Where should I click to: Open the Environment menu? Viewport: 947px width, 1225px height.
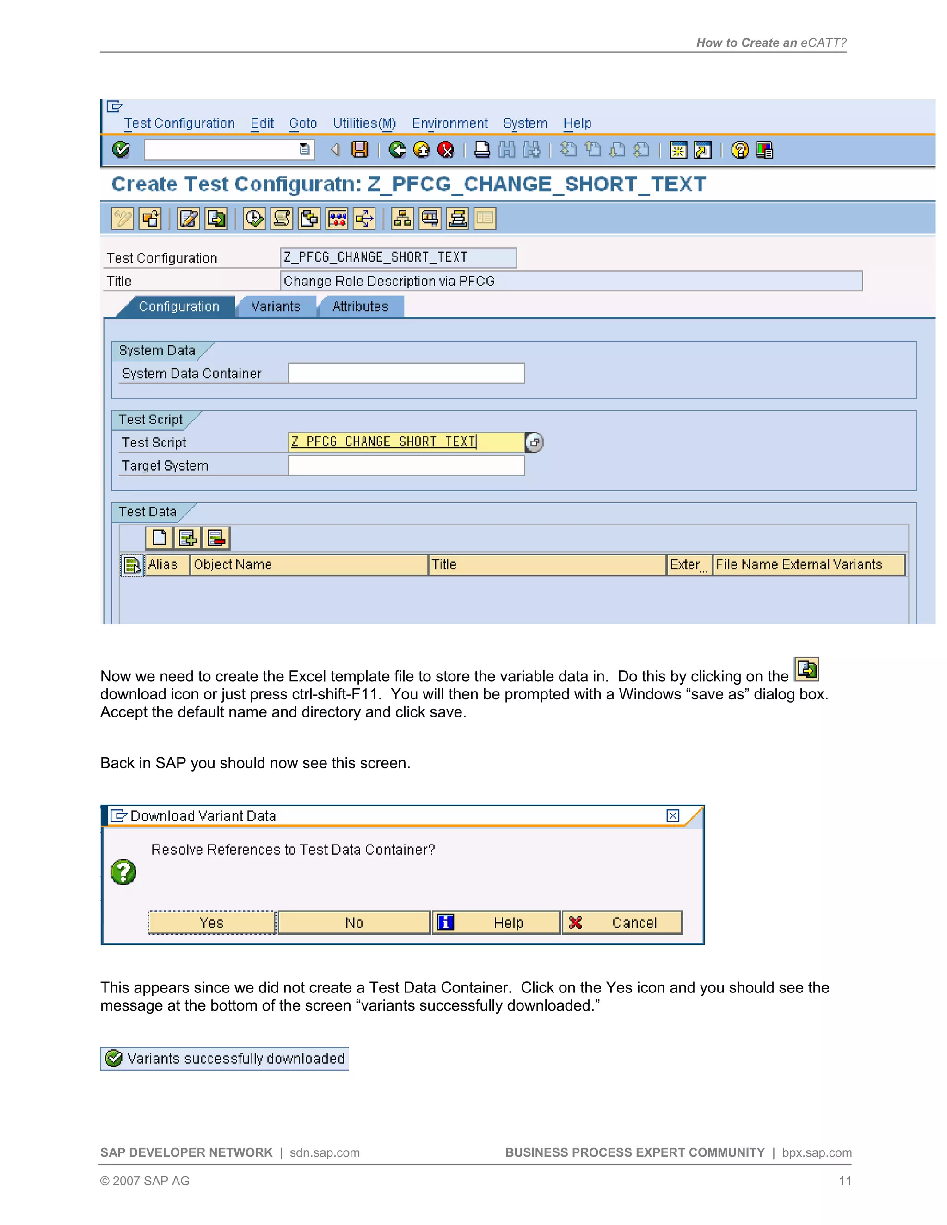[x=450, y=123]
